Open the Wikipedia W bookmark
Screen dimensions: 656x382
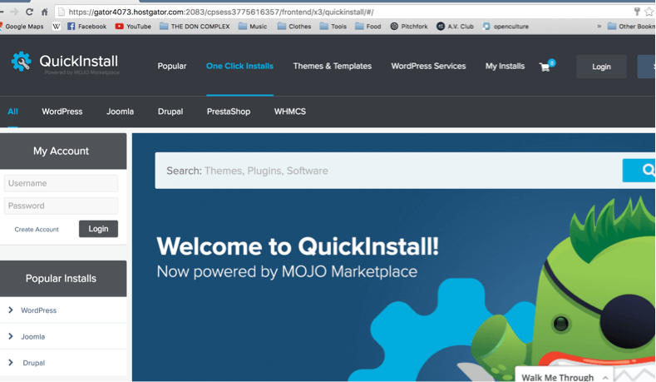tap(56, 27)
